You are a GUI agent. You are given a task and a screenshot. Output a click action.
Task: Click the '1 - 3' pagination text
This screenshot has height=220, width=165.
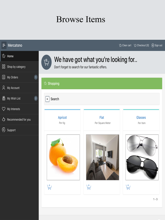155,199
